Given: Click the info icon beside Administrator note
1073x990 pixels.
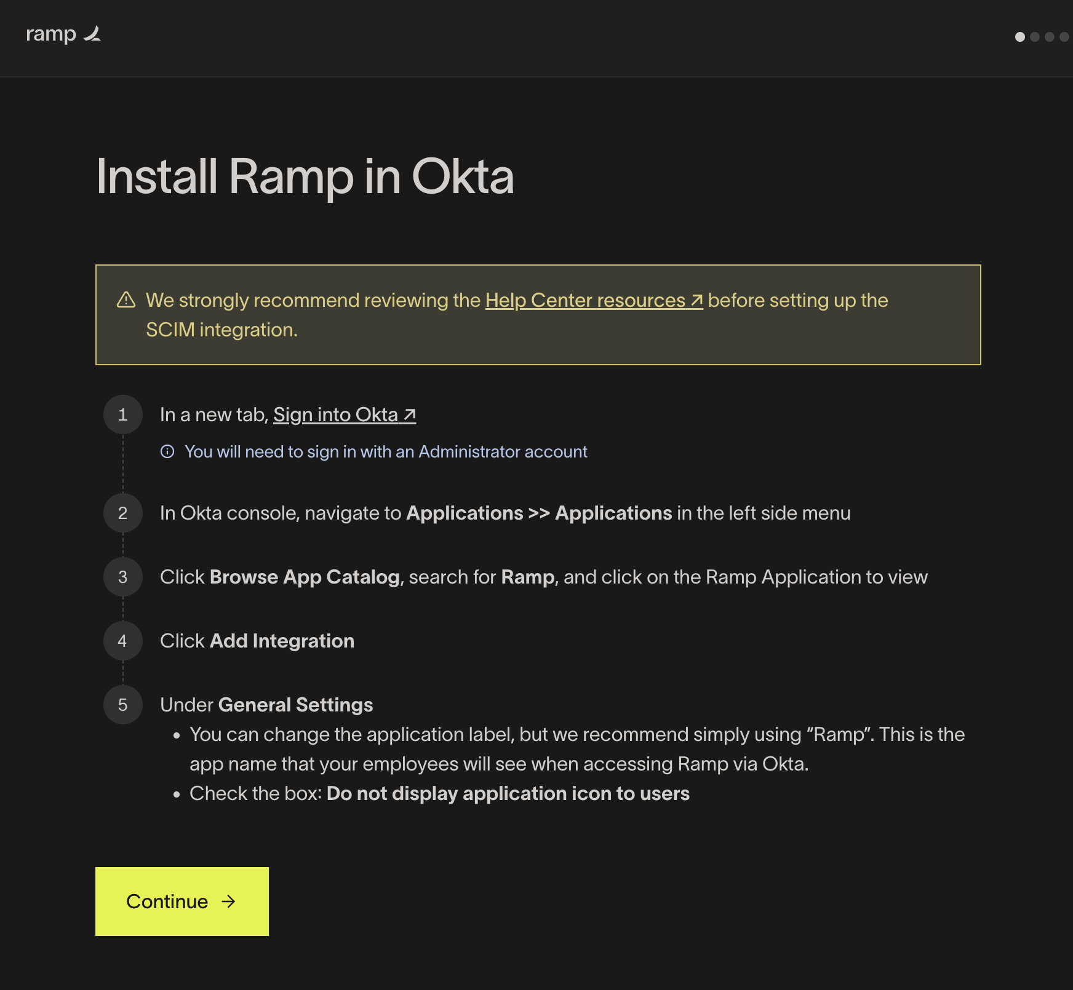Looking at the screenshot, I should coord(167,451).
